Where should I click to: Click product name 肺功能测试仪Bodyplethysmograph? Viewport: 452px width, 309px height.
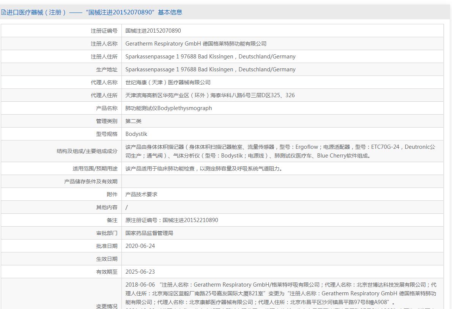pyautogui.click(x=169, y=108)
